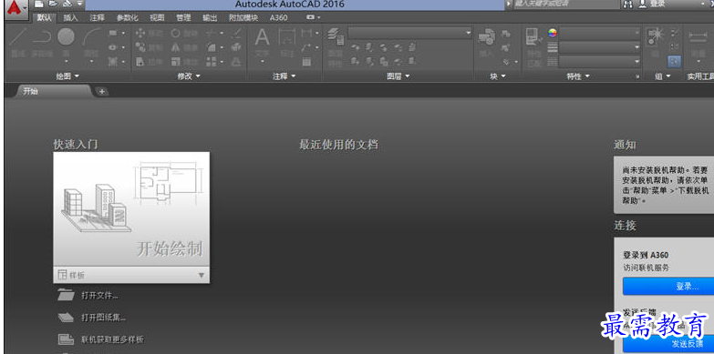Click the binoculars search icon
Viewport: 714px width, 354px height.
tap(628, 4)
